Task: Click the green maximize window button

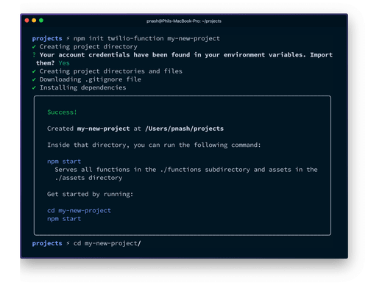Action: (x=41, y=21)
